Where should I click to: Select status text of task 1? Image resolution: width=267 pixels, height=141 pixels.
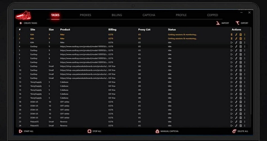coord(182,34)
